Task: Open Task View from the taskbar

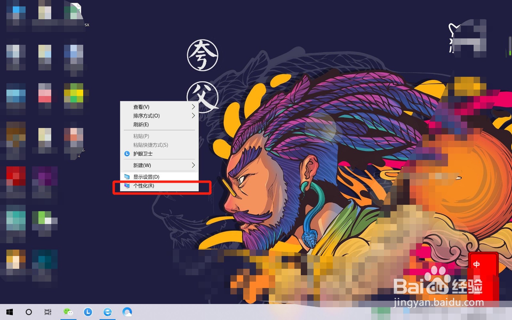Action: (48, 312)
